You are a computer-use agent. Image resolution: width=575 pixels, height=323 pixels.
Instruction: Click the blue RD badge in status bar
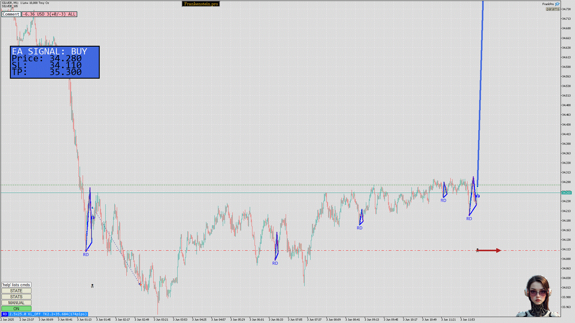click(x=5, y=314)
